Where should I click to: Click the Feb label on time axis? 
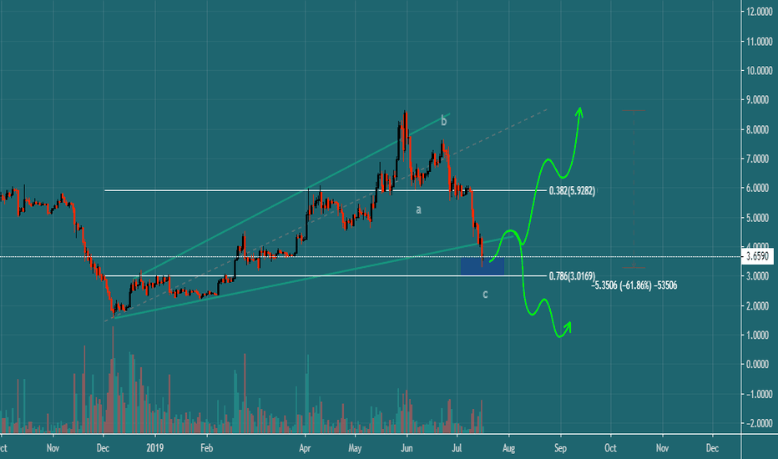pyautogui.click(x=206, y=448)
